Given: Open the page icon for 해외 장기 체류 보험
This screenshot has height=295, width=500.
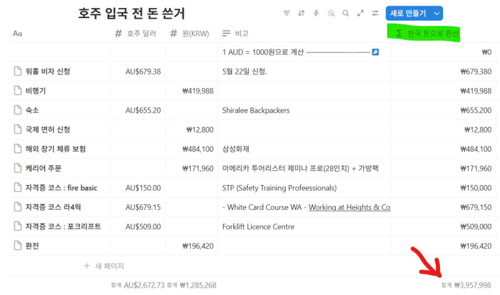Looking at the screenshot, I should 18,149.
